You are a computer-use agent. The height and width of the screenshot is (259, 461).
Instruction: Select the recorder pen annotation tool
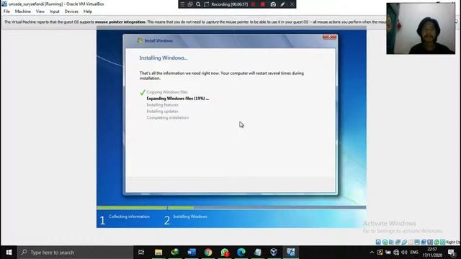coord(282,4)
